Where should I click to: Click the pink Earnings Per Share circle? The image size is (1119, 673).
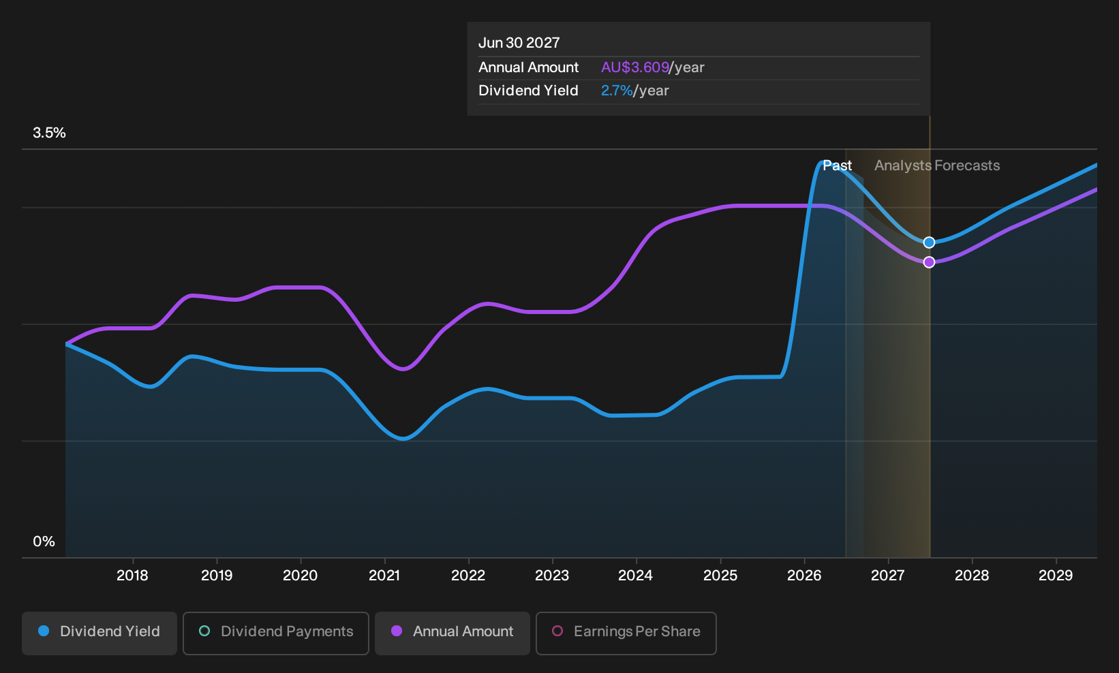click(557, 631)
